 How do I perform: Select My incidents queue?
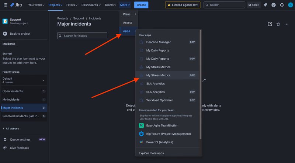click(24, 99)
